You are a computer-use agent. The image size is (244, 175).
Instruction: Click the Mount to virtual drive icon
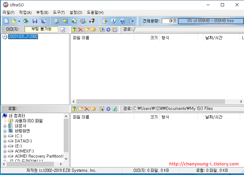tap(83, 21)
